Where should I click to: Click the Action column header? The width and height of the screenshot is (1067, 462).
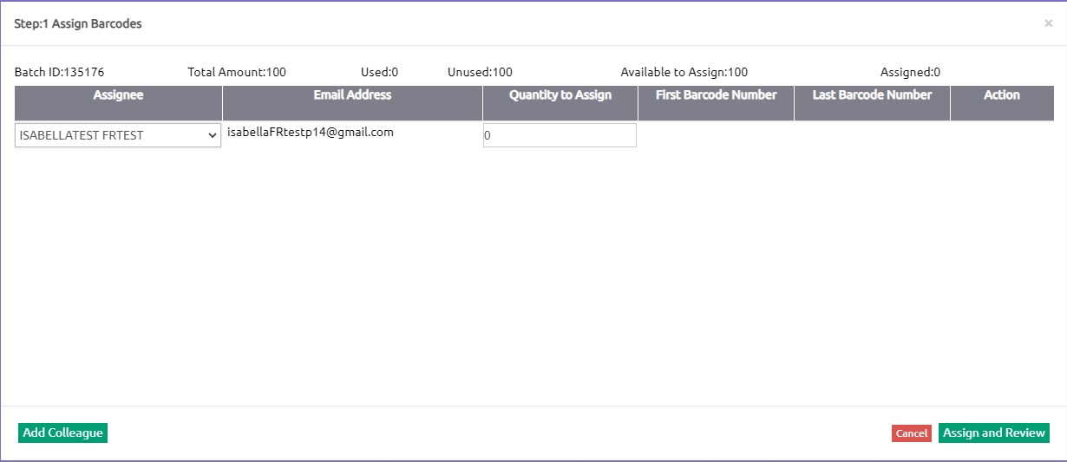point(1001,95)
